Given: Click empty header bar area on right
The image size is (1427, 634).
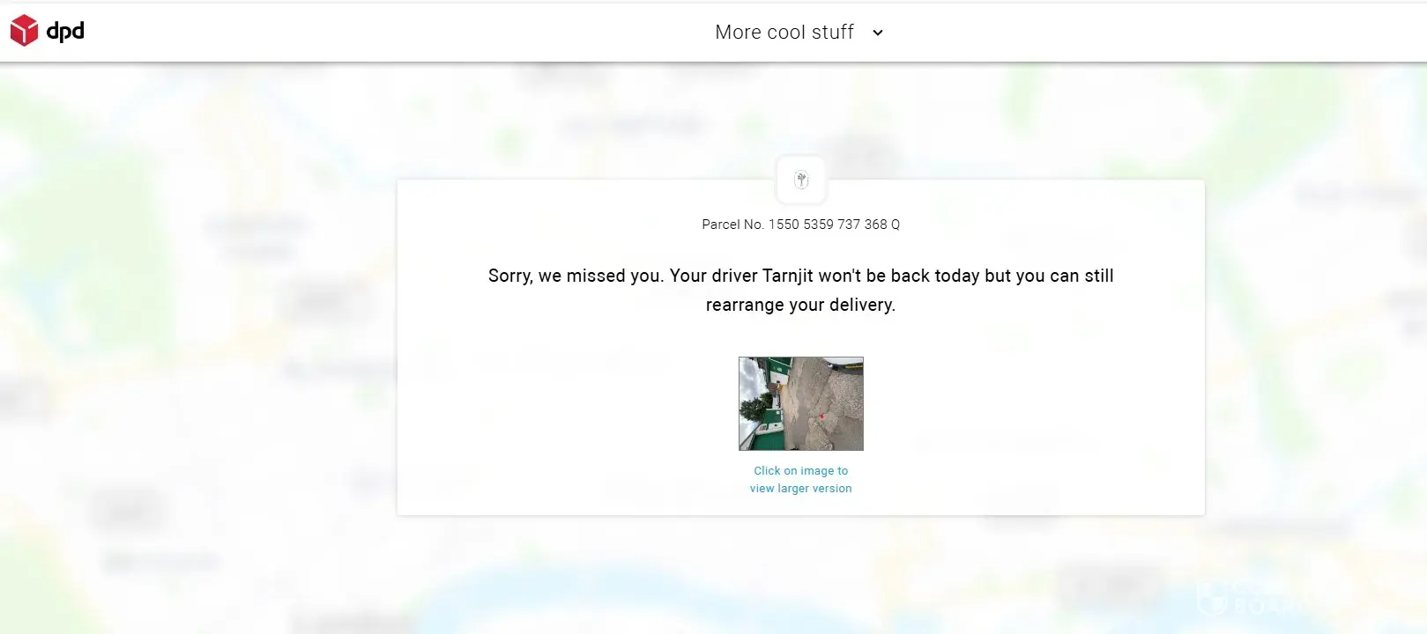Looking at the screenshot, I should coord(1146,32).
